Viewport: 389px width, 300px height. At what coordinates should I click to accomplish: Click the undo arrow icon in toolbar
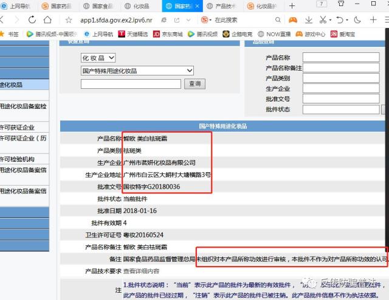click(x=342, y=20)
